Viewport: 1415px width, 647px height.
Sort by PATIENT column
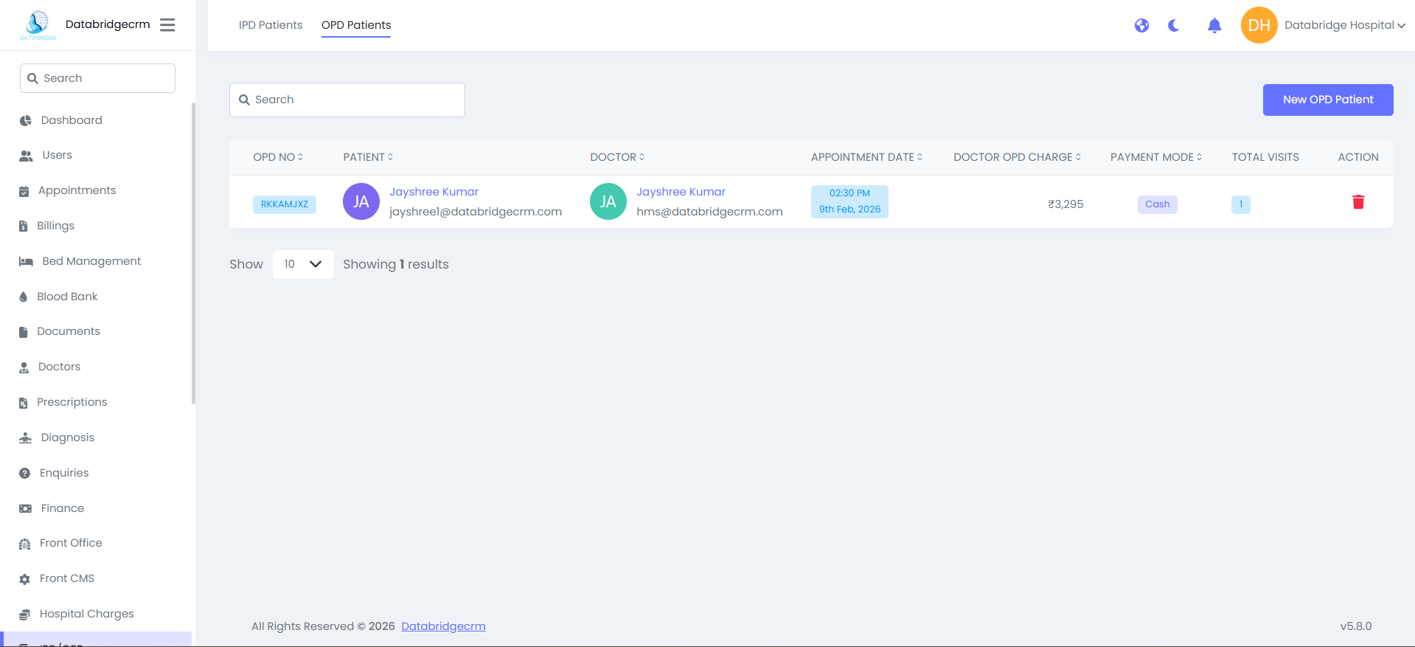point(368,157)
